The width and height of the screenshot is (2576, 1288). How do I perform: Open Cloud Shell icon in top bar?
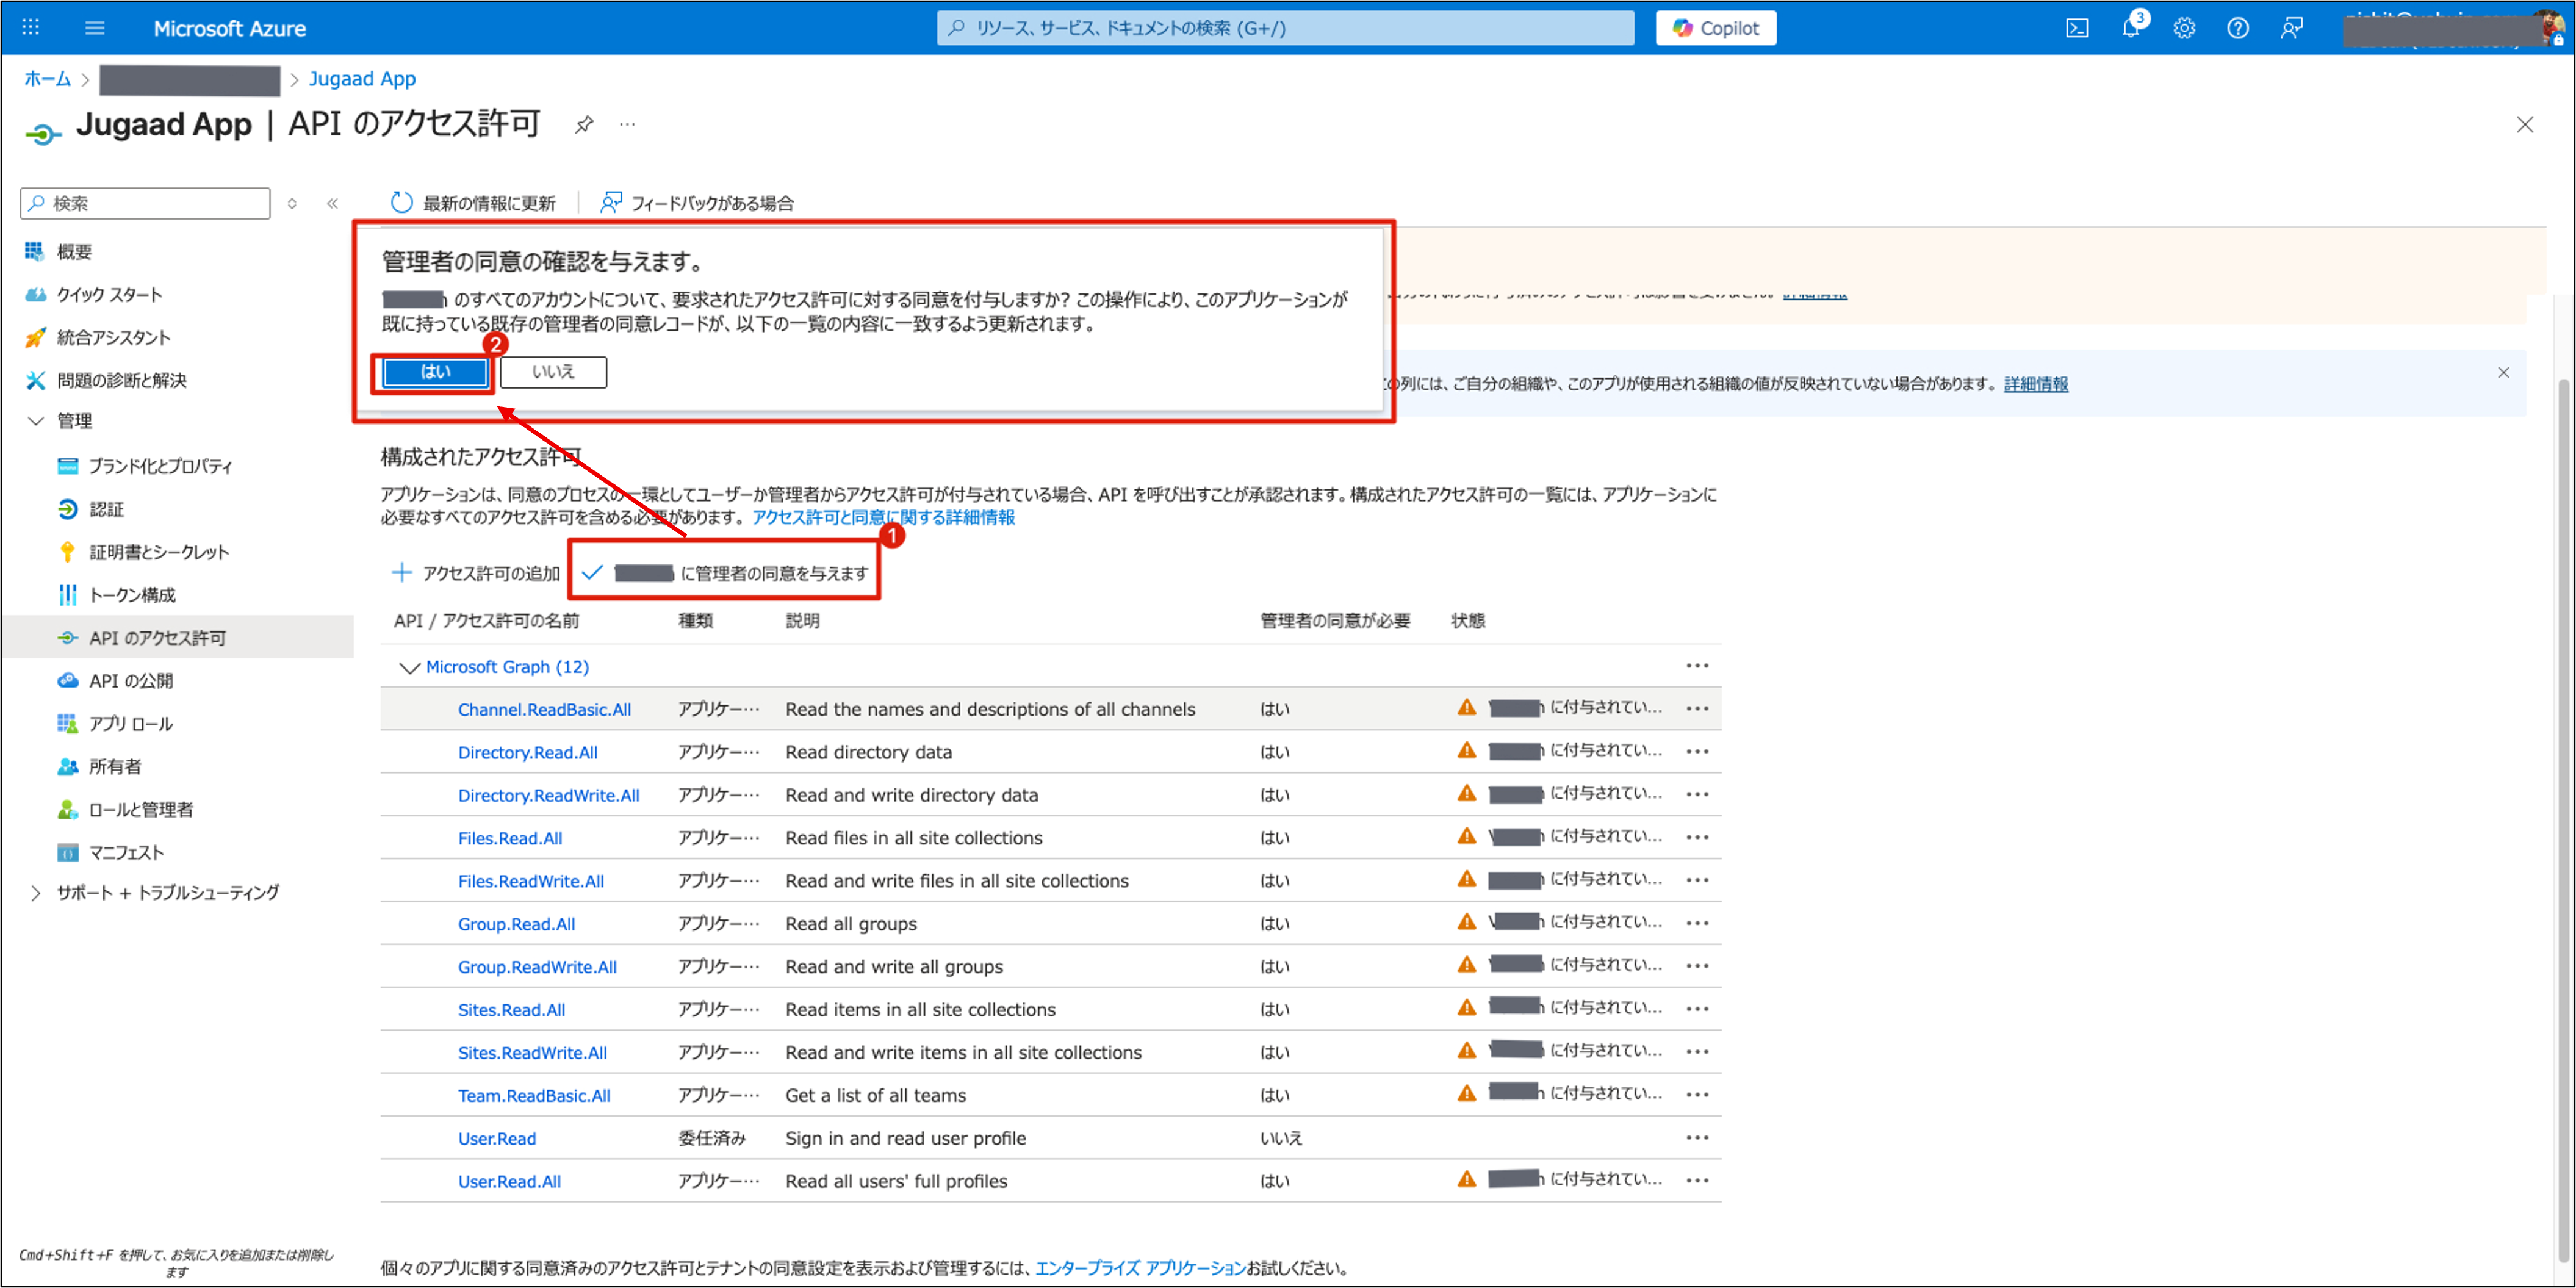click(x=2077, y=28)
